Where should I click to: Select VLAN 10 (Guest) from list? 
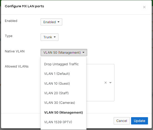(x=57, y=83)
